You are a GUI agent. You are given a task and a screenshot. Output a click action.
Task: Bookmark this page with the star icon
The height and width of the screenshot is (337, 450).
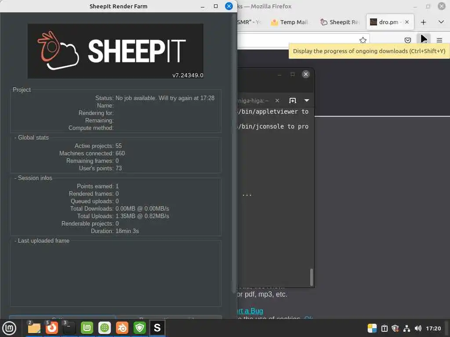pos(363,40)
